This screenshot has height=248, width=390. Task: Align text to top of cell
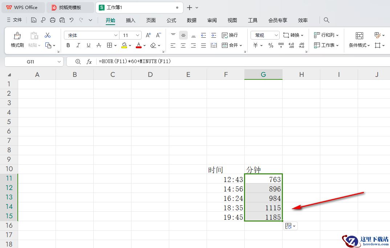point(173,35)
